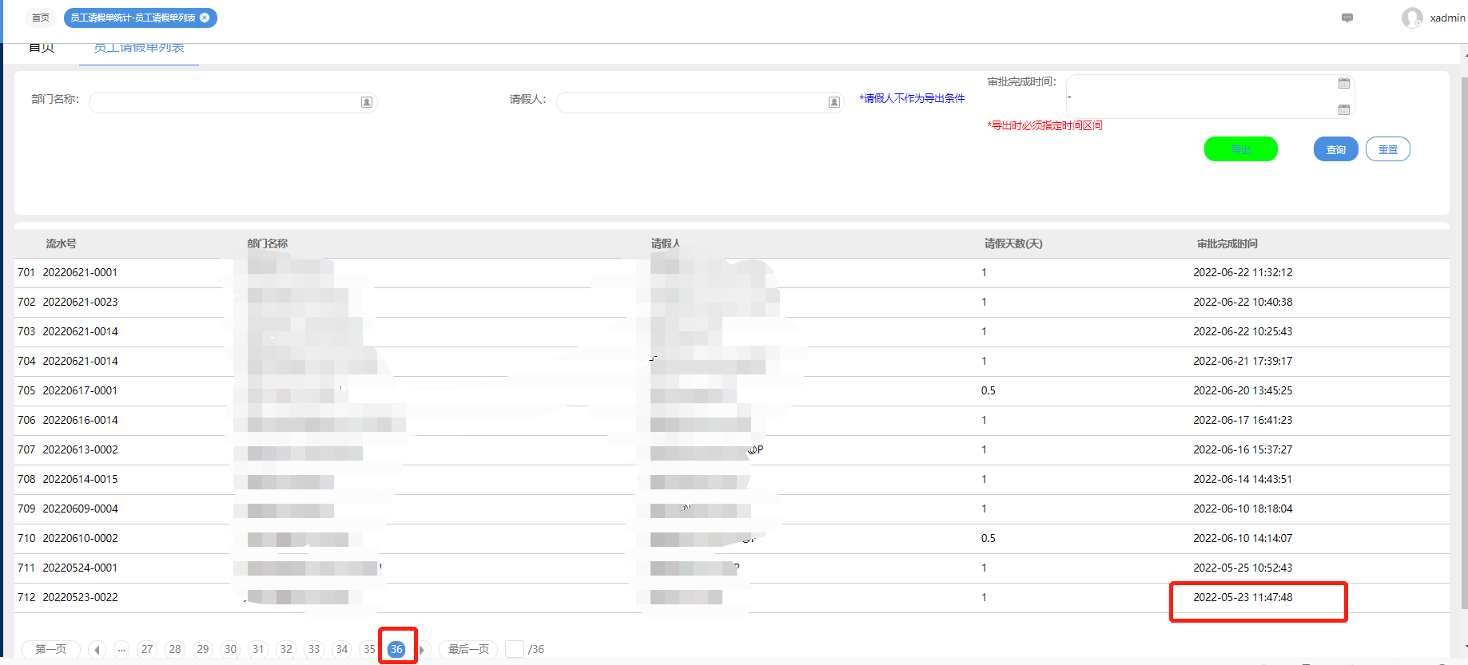Click the 流水号 column header
Image resolution: width=1468 pixels, height=665 pixels.
[x=61, y=243]
